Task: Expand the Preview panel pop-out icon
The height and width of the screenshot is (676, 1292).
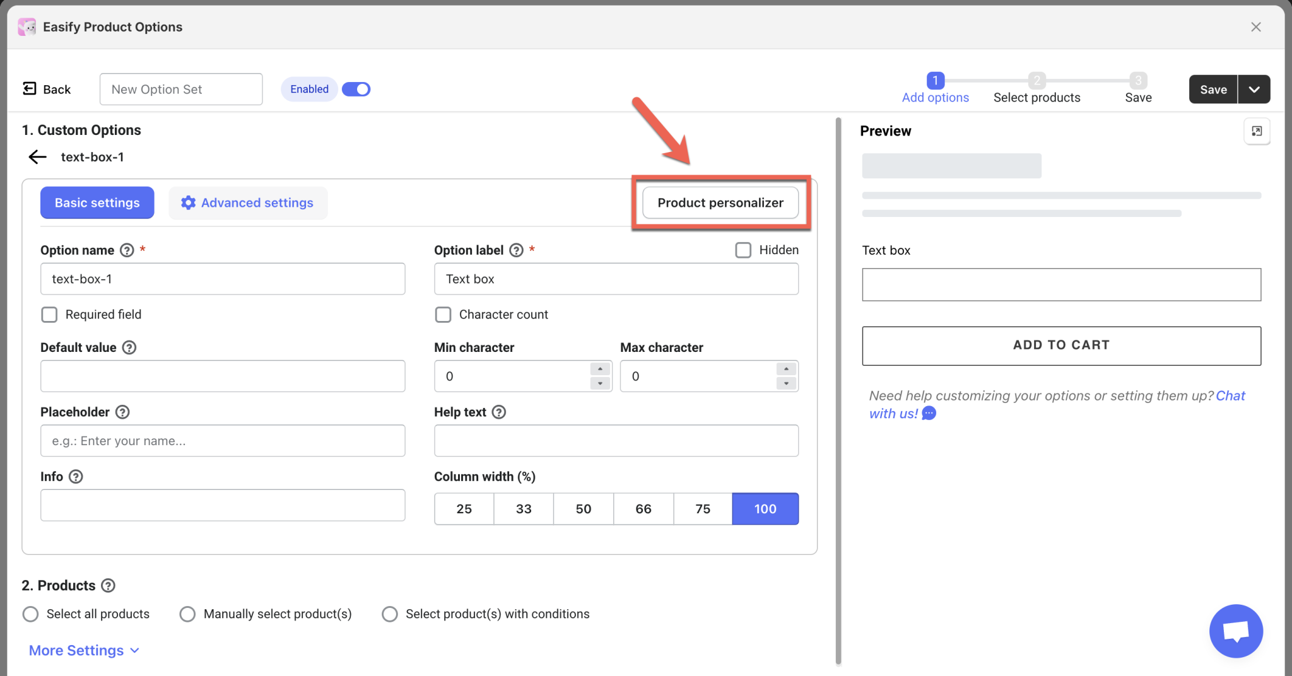Action: point(1257,131)
